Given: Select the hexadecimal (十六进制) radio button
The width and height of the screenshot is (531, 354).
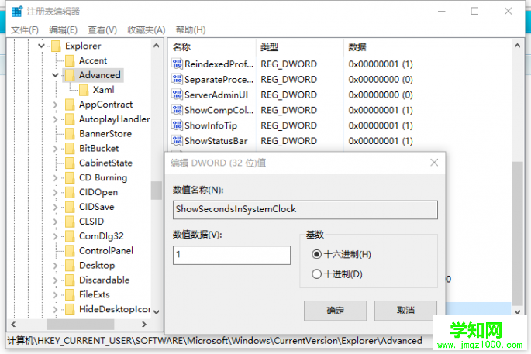Looking at the screenshot, I should point(316,254).
